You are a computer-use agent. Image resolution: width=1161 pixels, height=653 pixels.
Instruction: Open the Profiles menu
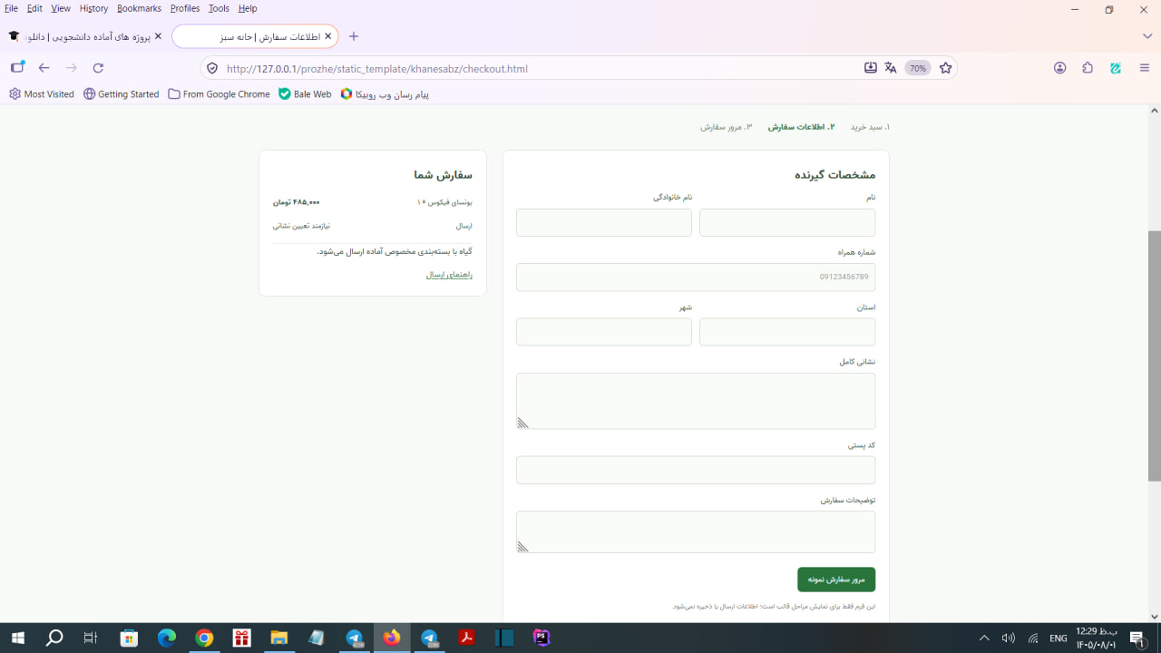point(185,8)
